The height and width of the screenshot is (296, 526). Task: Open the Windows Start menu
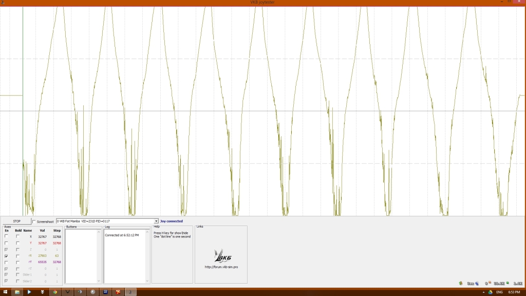pos(5,292)
